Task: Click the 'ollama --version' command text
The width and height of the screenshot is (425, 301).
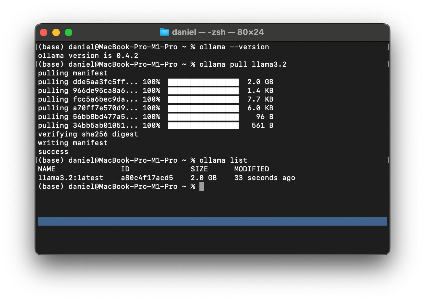Action: tap(234, 47)
